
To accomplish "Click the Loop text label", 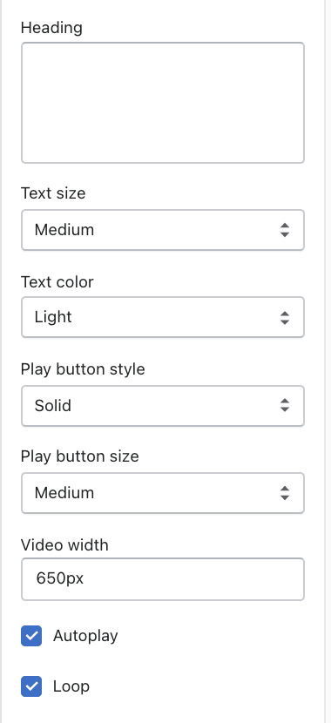I will [71, 686].
